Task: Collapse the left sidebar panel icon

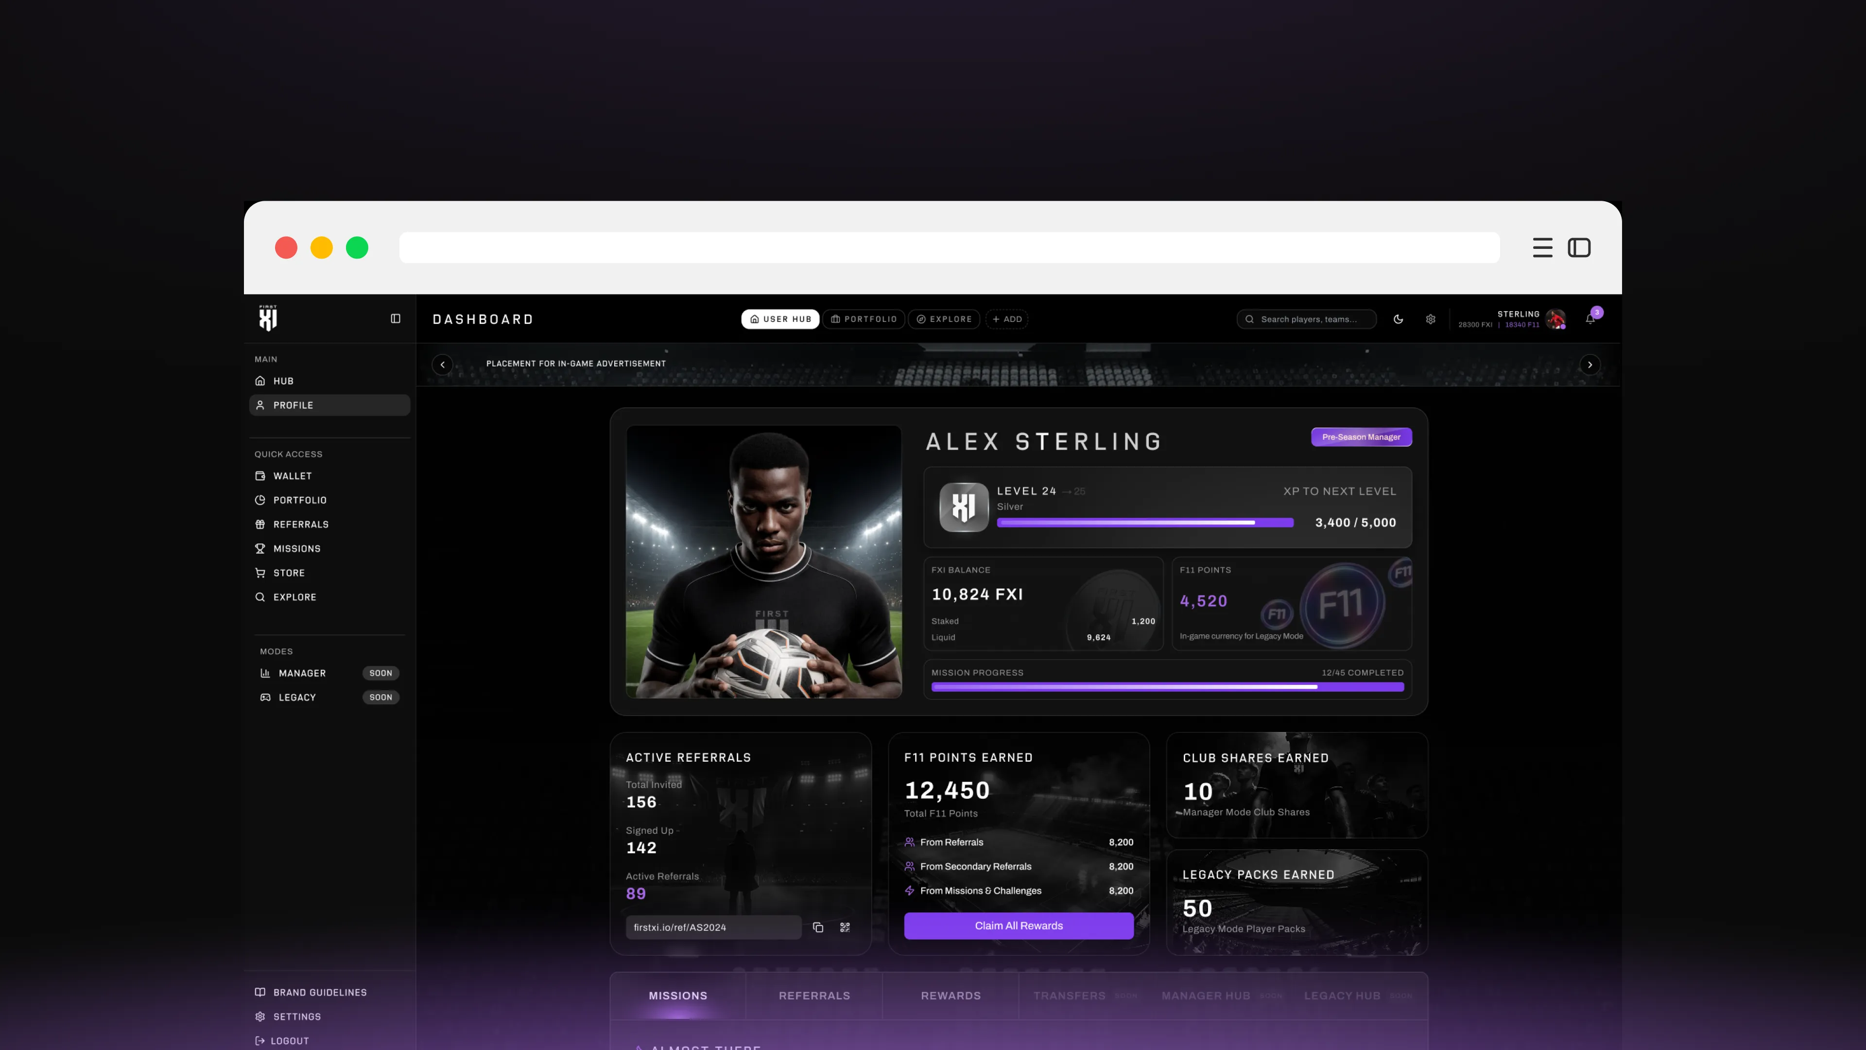Action: [396, 319]
